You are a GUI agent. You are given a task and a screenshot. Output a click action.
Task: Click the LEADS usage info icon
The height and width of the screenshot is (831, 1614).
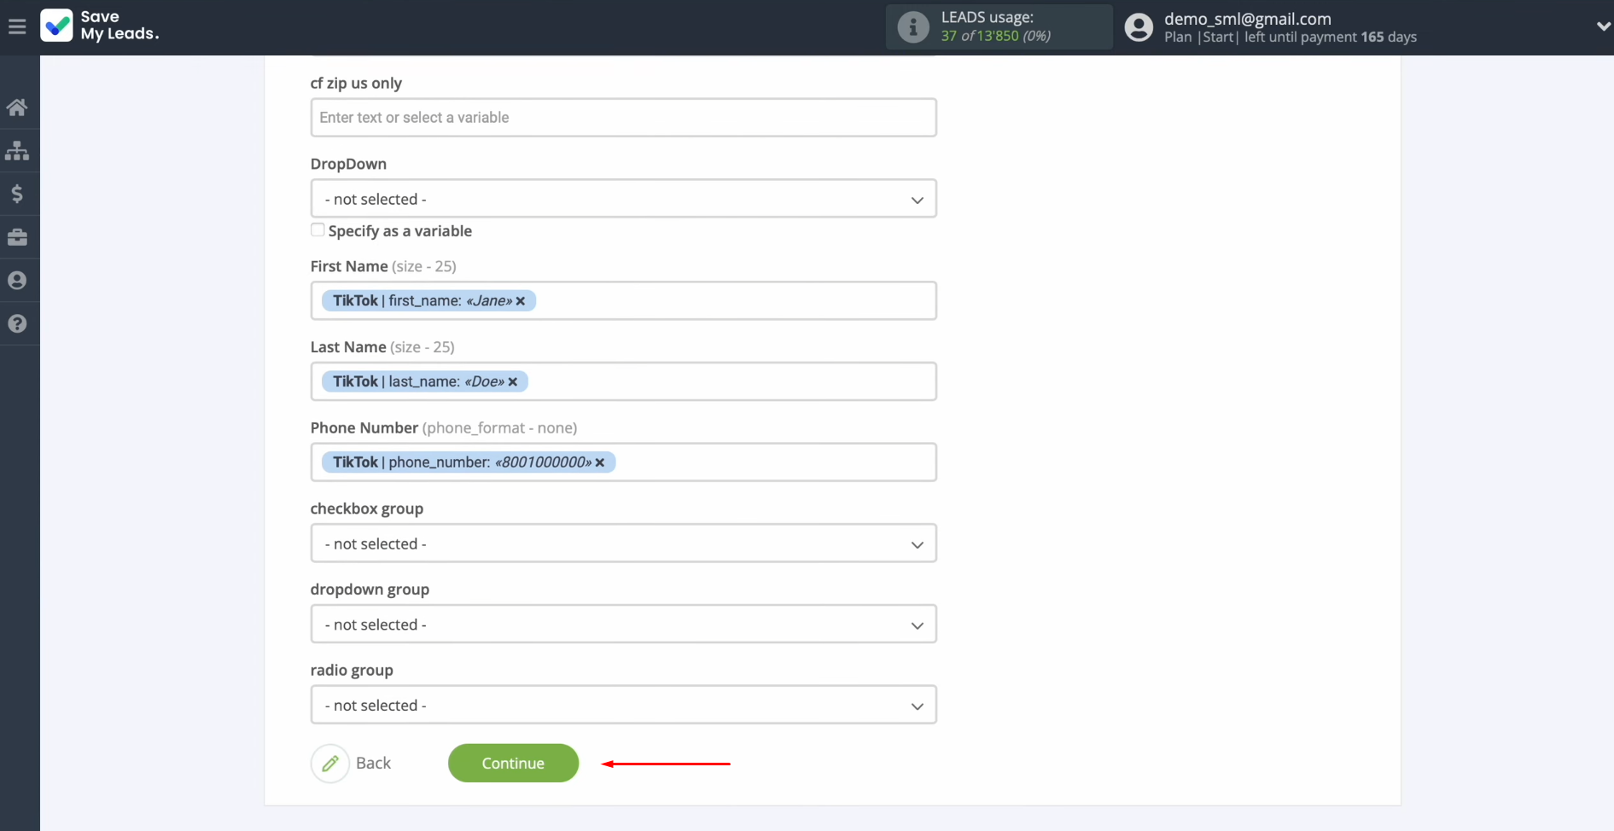(912, 27)
